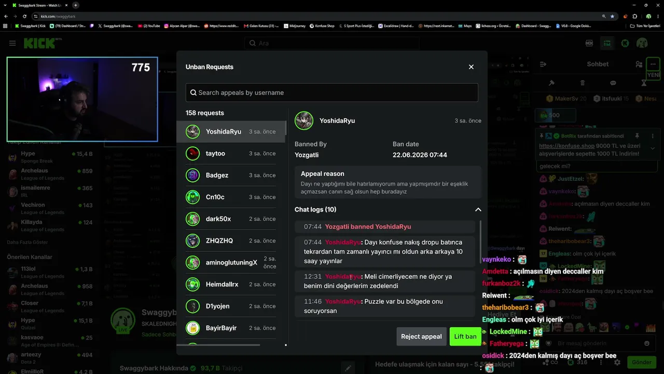The image size is (664, 374).
Task: Click the Gönder send button in chat
Action: pos(641,362)
